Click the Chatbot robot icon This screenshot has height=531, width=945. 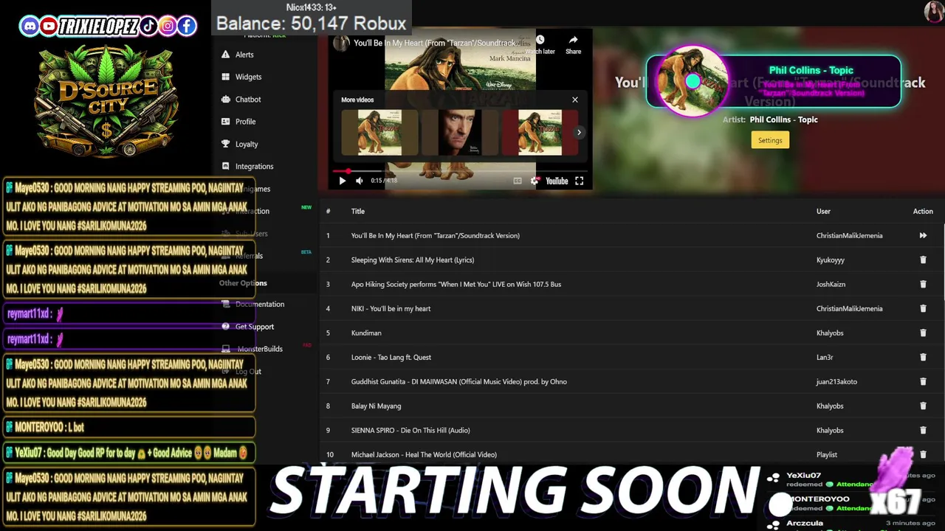click(x=226, y=99)
